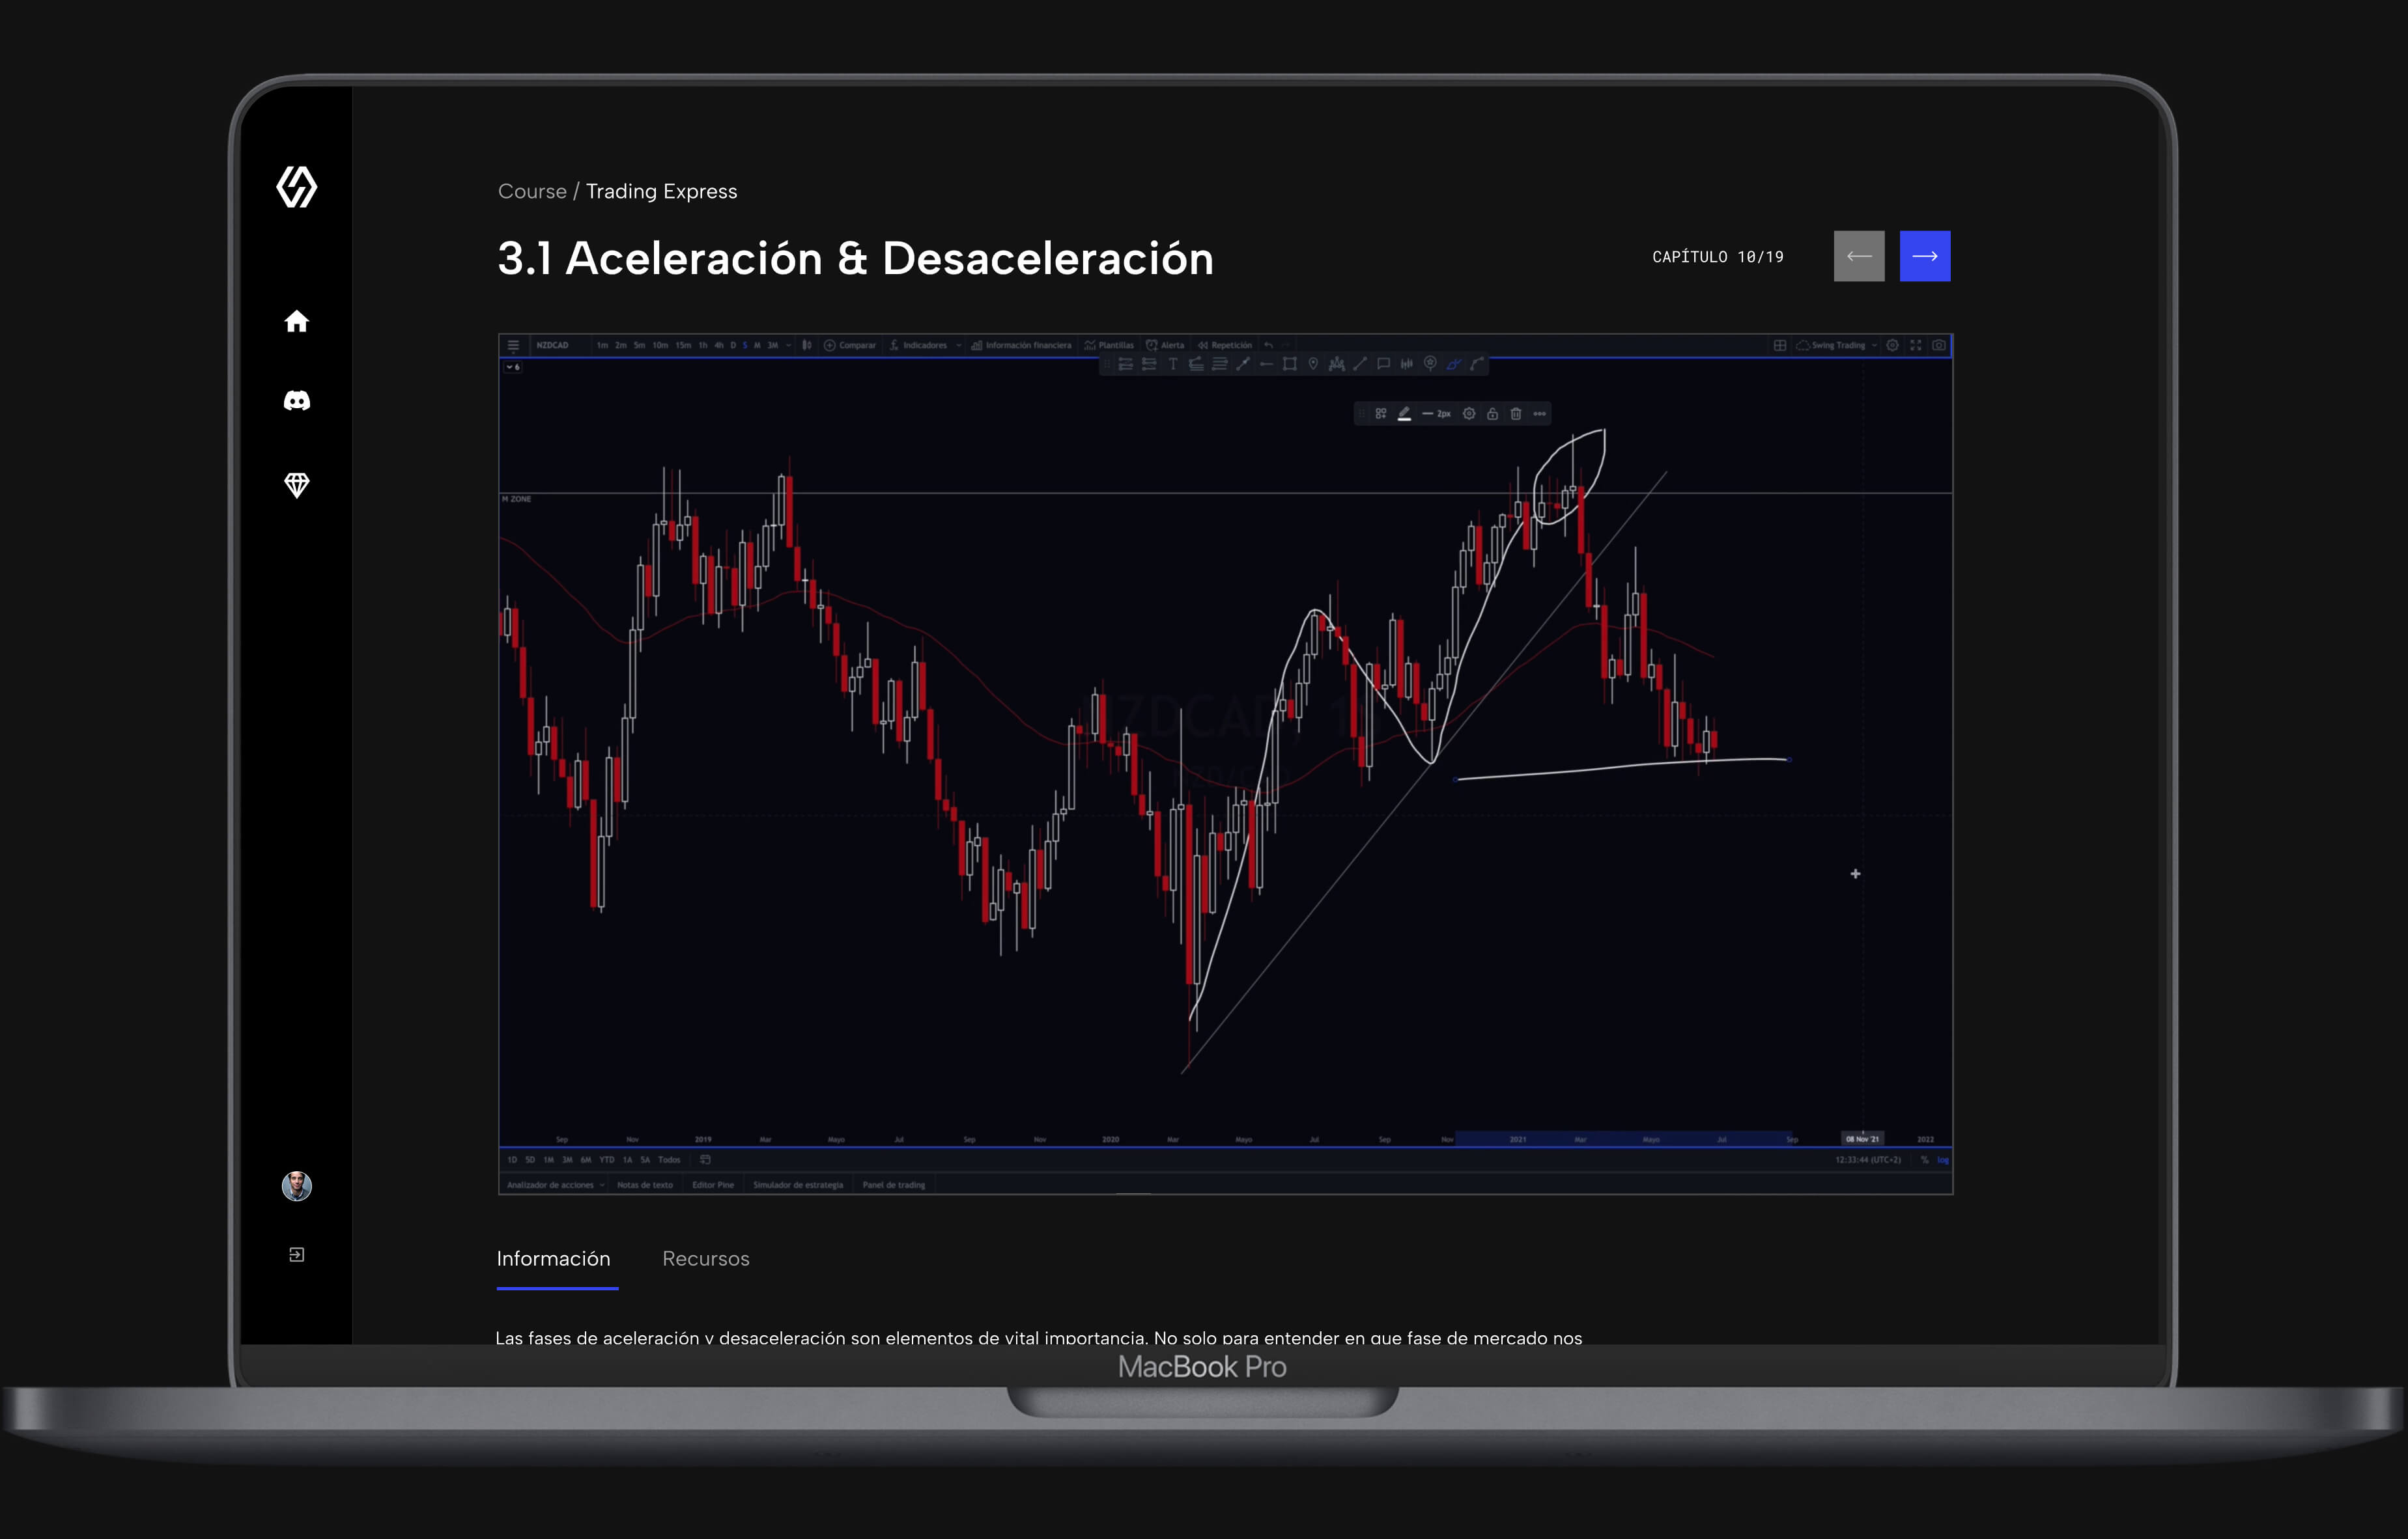Select the 1h timeframe
Screen dimensions: 2408x1539
tap(703, 346)
